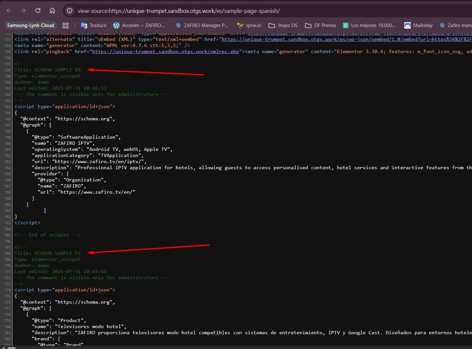Open the Zafiro mana... bookmark

(x=456, y=25)
